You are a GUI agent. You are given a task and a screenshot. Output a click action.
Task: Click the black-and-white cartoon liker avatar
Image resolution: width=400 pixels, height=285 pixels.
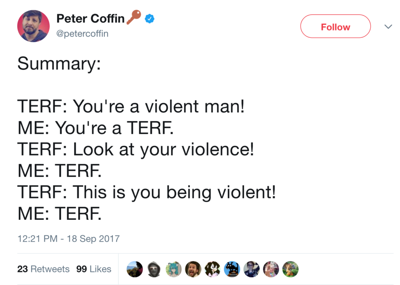[212, 269]
